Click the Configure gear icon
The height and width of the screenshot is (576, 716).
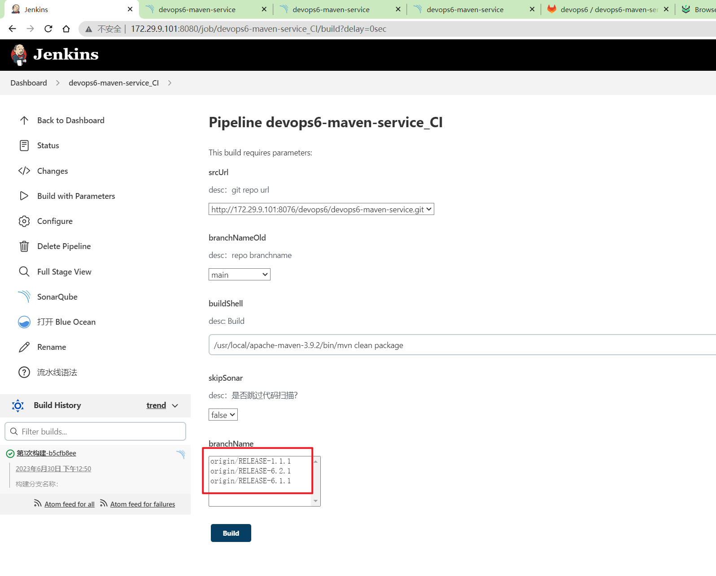pyautogui.click(x=24, y=221)
